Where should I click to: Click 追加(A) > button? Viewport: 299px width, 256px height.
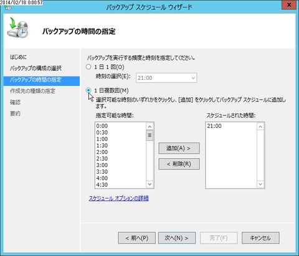179,148
